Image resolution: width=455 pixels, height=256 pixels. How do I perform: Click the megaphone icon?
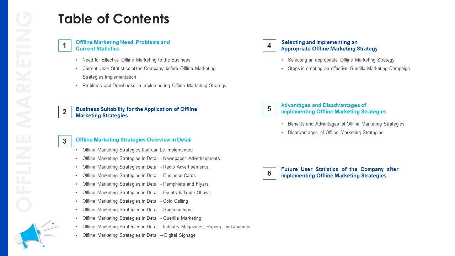34,234
